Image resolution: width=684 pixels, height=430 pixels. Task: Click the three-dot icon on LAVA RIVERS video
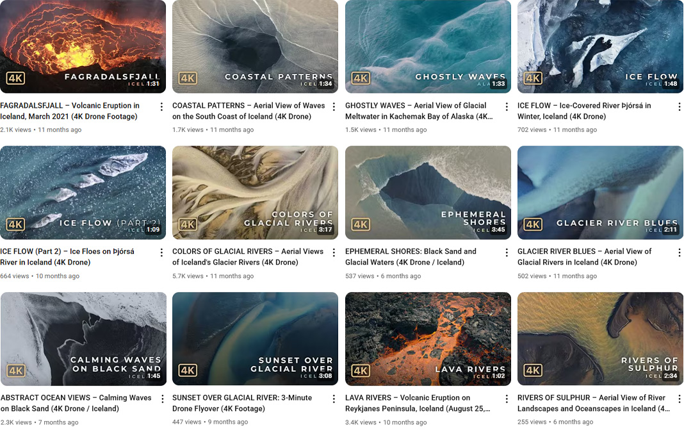506,399
